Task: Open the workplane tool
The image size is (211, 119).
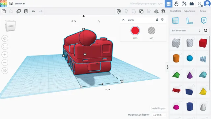Action: click(x=175, y=20)
